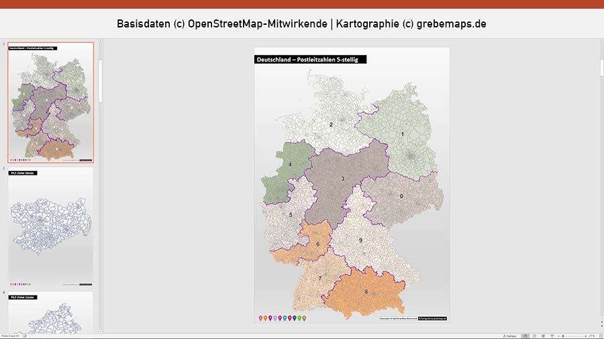604x339 pixels.
Task: Open Slide Sorter view from status bar
Action: coord(534,336)
